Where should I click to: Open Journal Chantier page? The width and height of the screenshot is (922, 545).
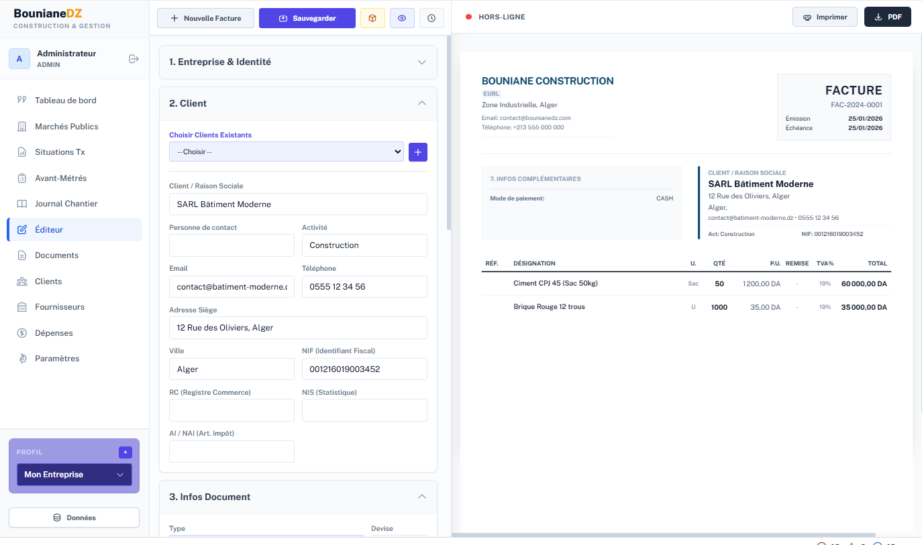click(x=66, y=204)
